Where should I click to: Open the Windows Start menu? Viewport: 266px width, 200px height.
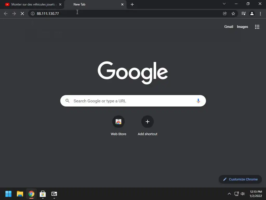[x=8, y=194]
